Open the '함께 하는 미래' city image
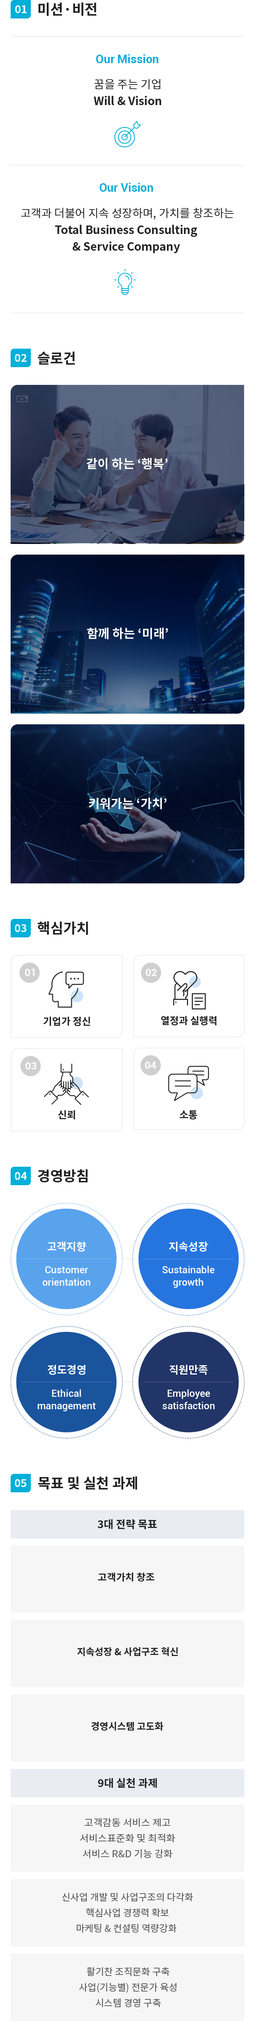 pos(127,634)
